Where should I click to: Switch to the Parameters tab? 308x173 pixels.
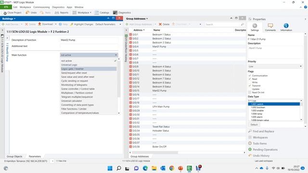coord(35,156)
